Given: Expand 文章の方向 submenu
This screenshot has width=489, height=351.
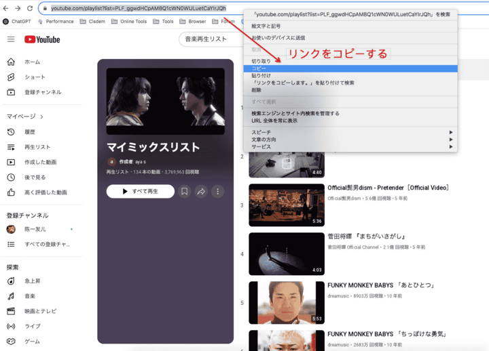Looking at the screenshot, I should pos(350,140).
